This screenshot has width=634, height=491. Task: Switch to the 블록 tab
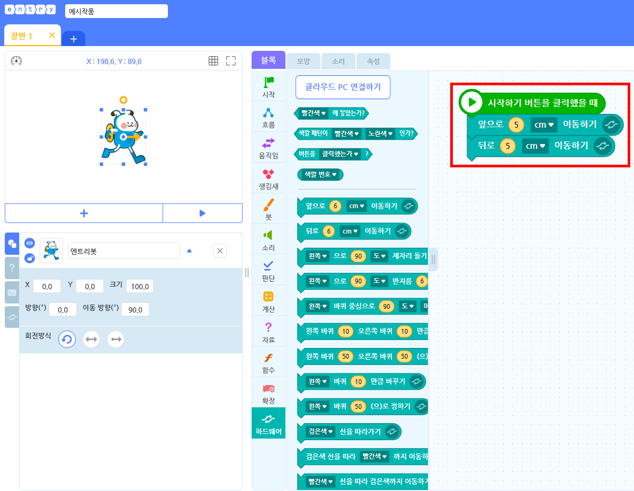[x=269, y=60]
